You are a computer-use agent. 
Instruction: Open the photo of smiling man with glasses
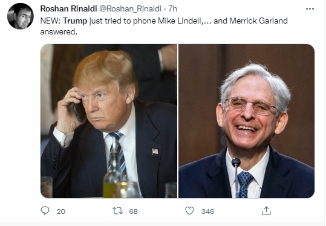click(246, 121)
